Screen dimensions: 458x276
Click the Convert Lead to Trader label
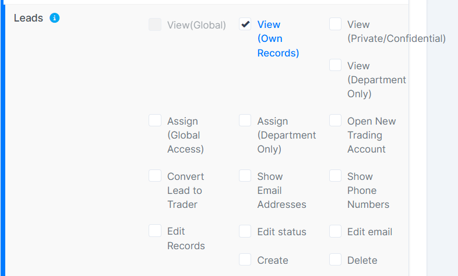tap(184, 190)
